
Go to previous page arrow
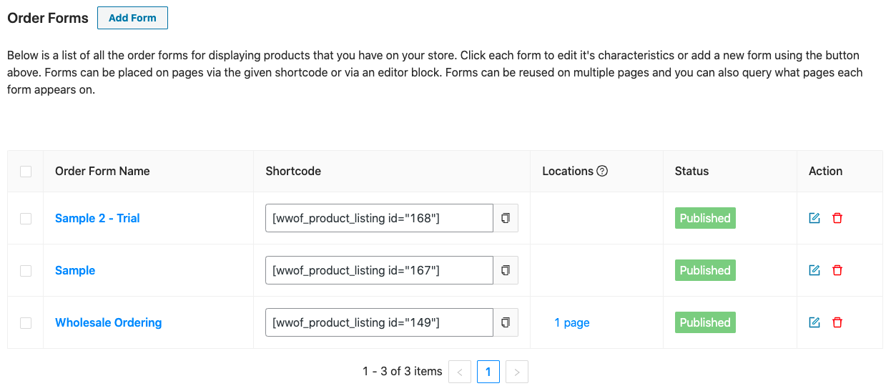pos(460,372)
